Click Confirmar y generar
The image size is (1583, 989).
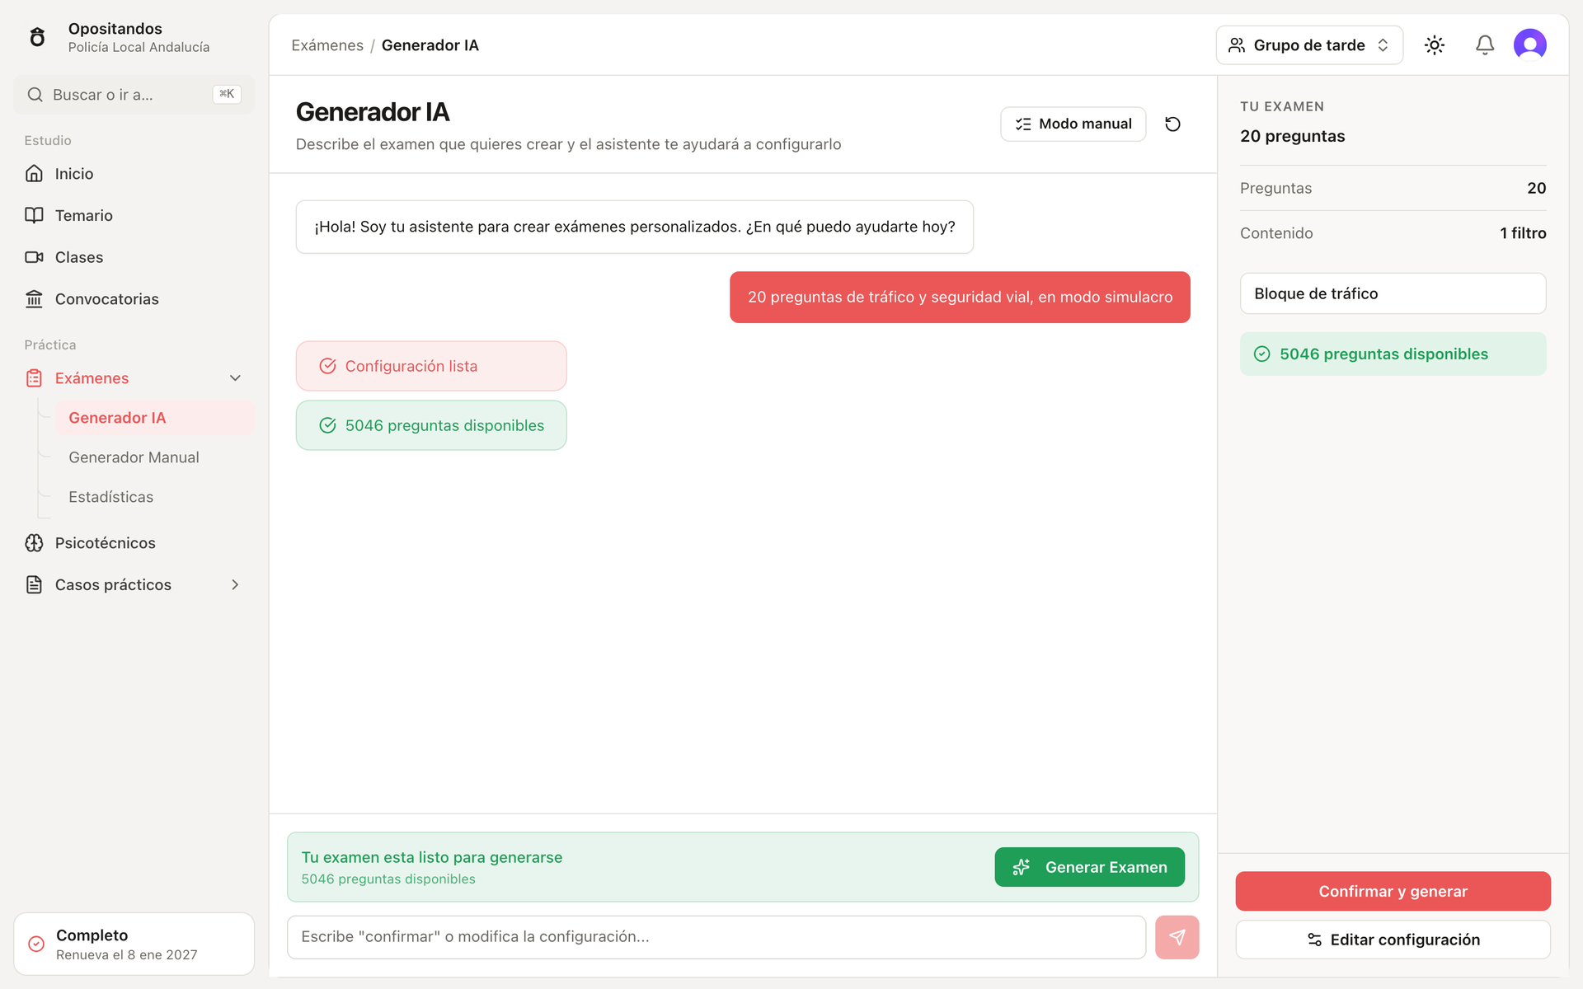(x=1393, y=891)
